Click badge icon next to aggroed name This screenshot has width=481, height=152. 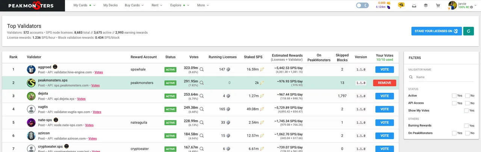point(55,67)
